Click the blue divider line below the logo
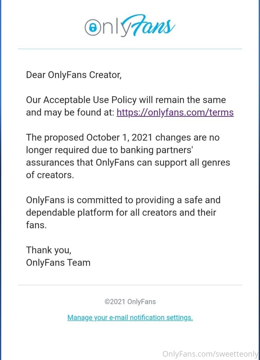The width and height of the screenshot is (260, 360). (x=130, y=49)
